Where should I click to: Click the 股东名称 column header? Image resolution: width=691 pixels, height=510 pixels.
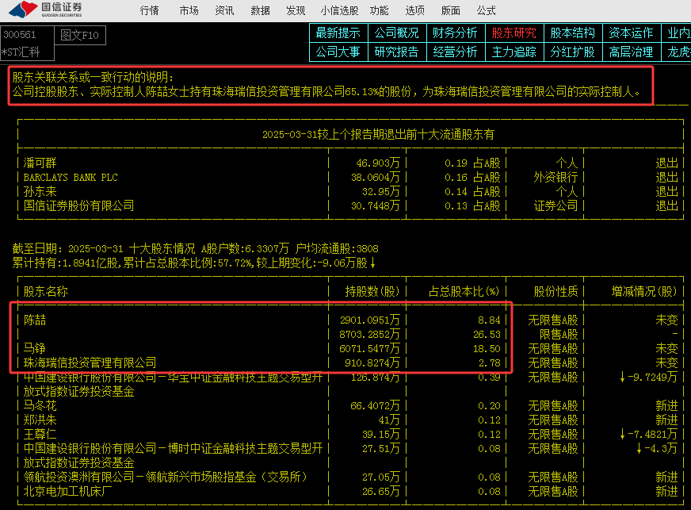(45, 291)
